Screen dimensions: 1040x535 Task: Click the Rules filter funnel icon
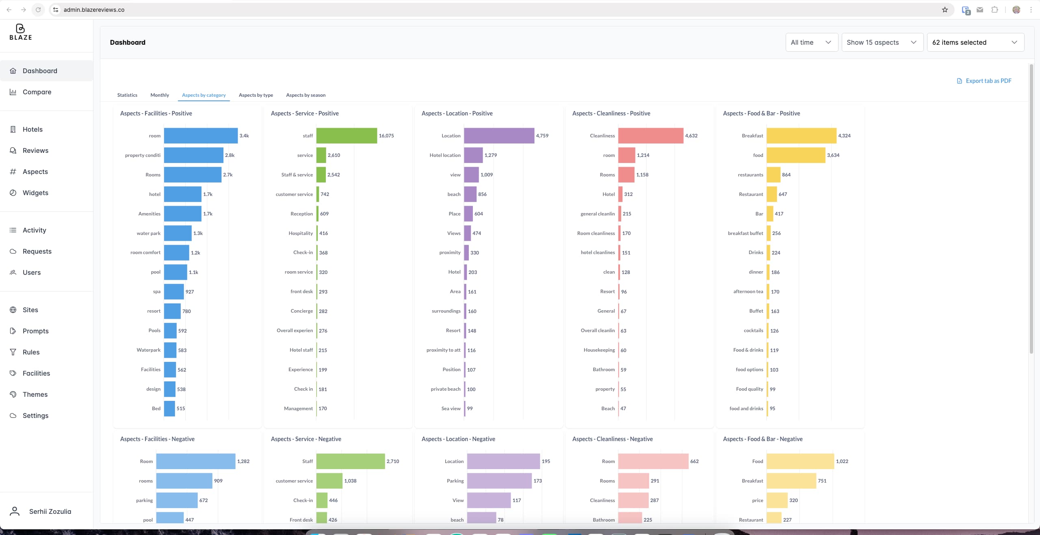point(13,352)
